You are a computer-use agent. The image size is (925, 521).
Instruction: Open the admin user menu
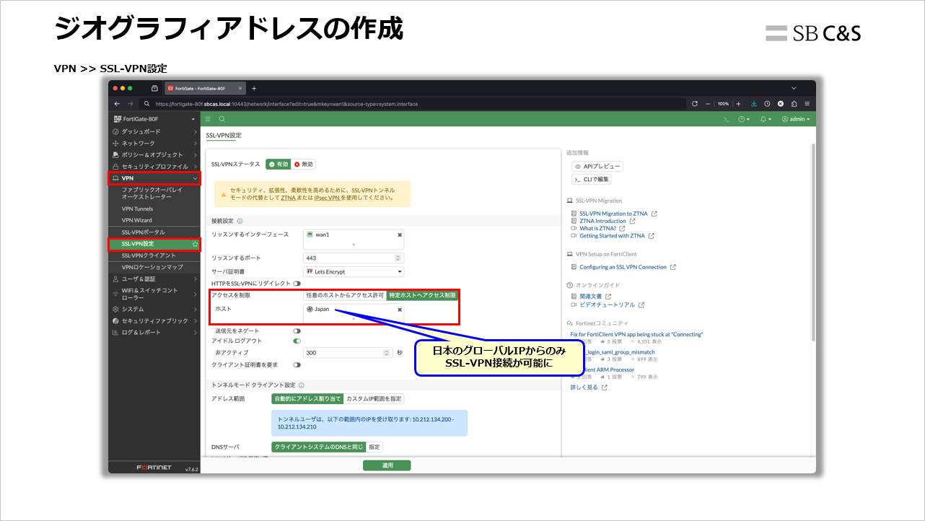[796, 119]
